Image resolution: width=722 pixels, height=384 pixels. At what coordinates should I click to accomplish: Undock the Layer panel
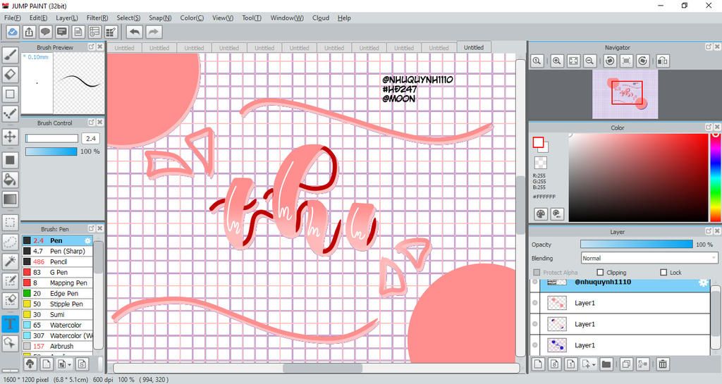(709, 231)
